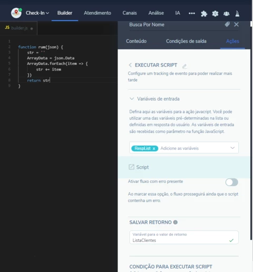Click the tag icon beside Busca Por Nome
Image resolution: width=253 pixels, height=272 pixels.
pos(227,24)
